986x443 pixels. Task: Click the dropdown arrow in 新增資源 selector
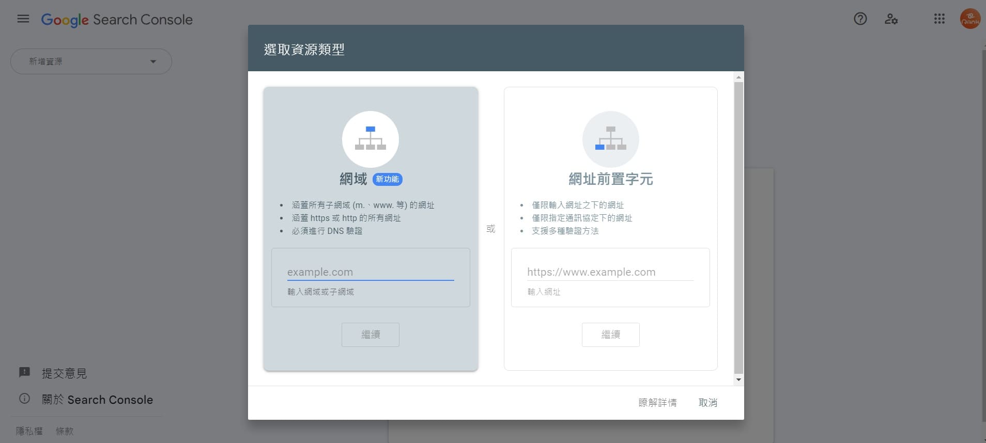(153, 61)
